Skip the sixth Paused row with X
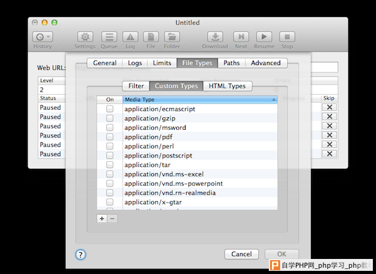 [329, 154]
